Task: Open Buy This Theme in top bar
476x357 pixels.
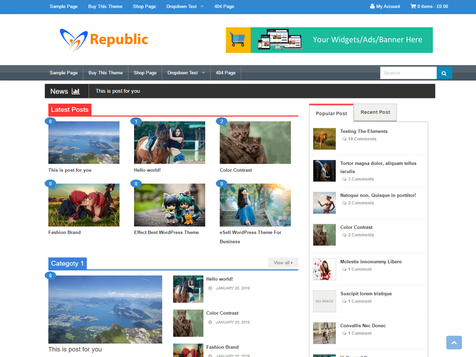Action: pyautogui.click(x=105, y=6)
